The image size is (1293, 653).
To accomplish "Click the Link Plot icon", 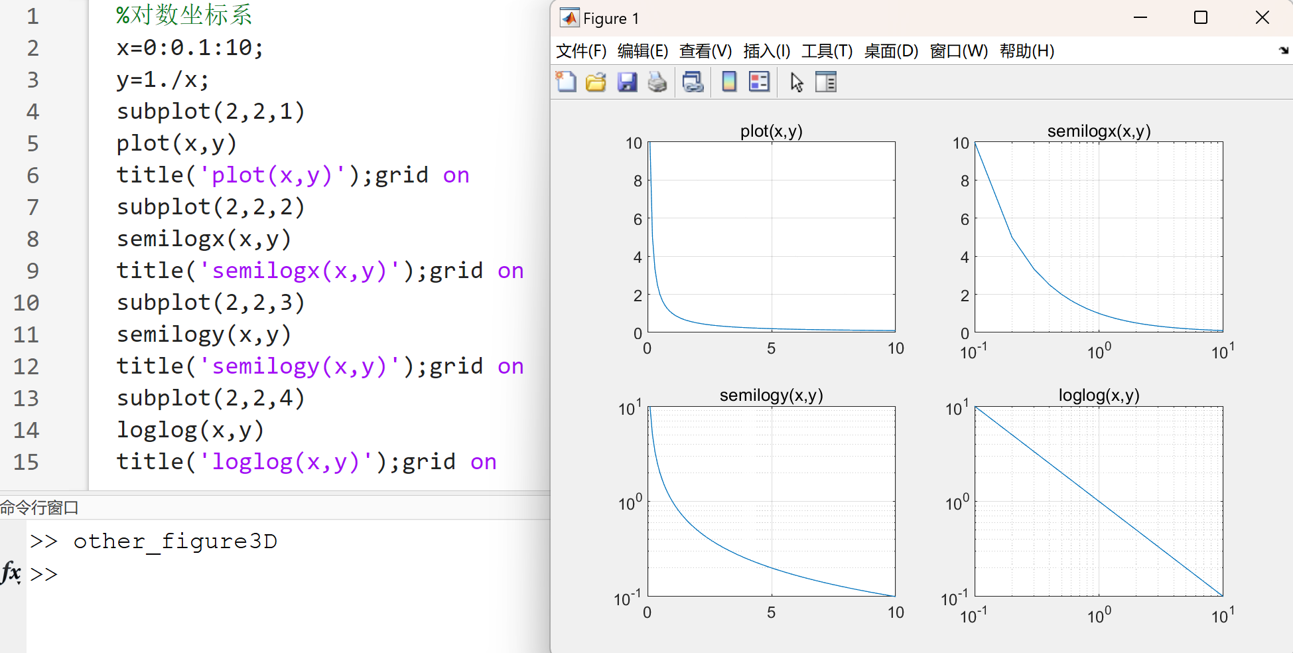I will pos(693,82).
